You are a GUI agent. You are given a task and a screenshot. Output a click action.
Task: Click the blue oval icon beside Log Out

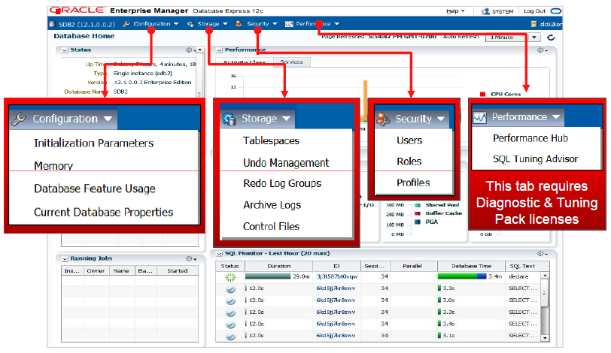[x=555, y=11]
